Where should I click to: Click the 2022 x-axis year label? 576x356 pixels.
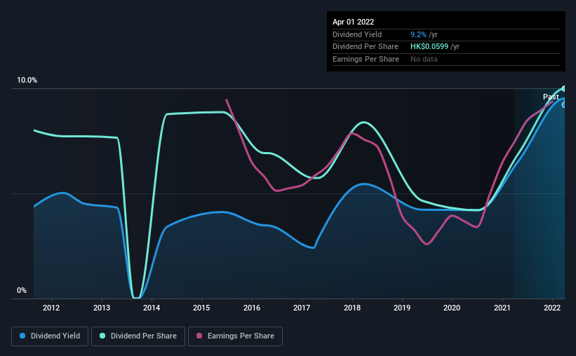tap(552, 308)
